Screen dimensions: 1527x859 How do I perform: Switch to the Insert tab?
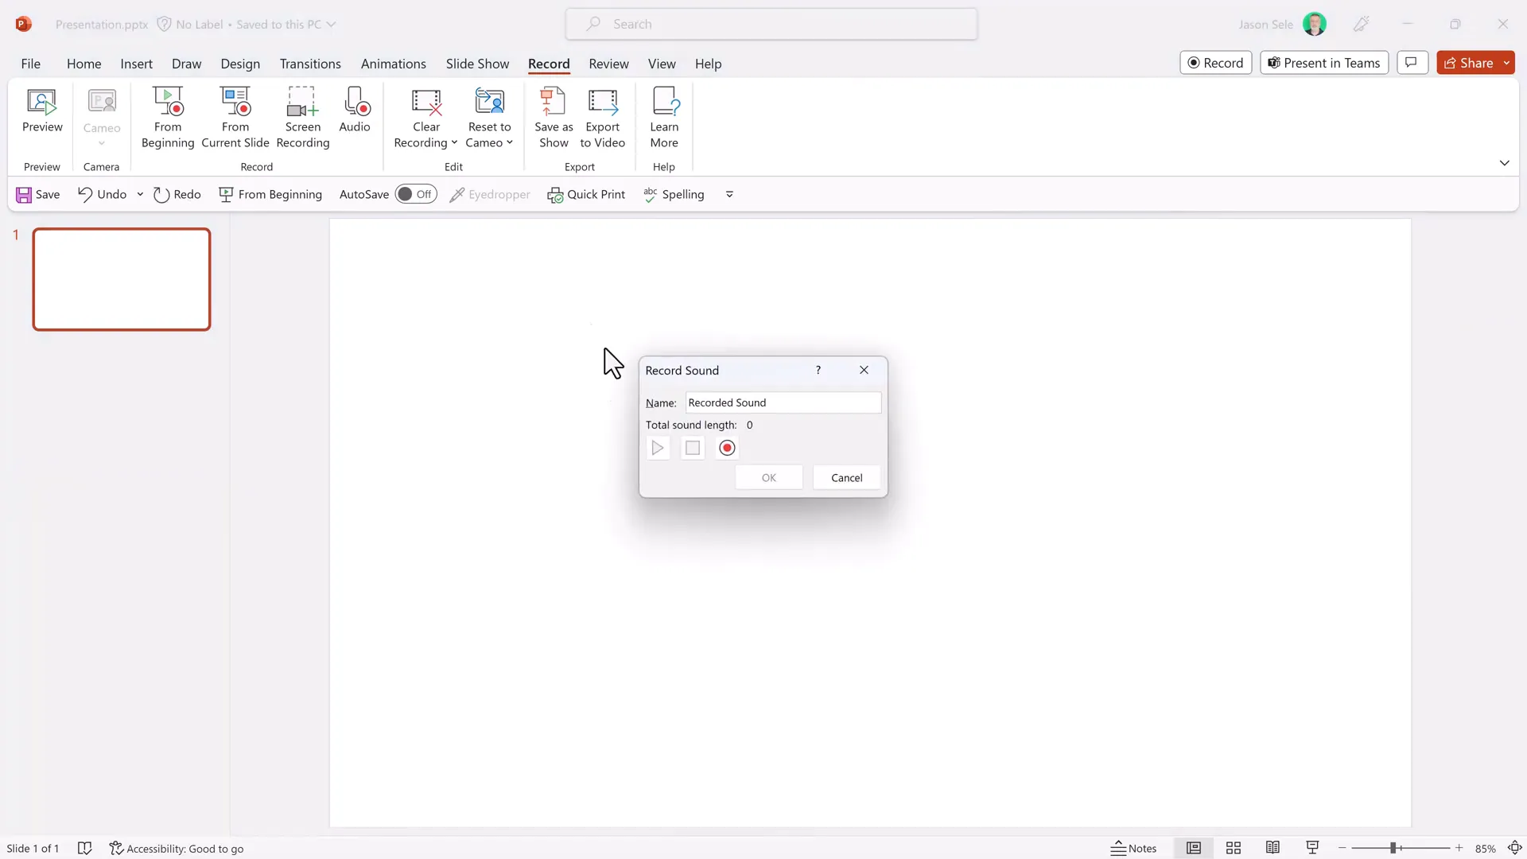point(136,64)
